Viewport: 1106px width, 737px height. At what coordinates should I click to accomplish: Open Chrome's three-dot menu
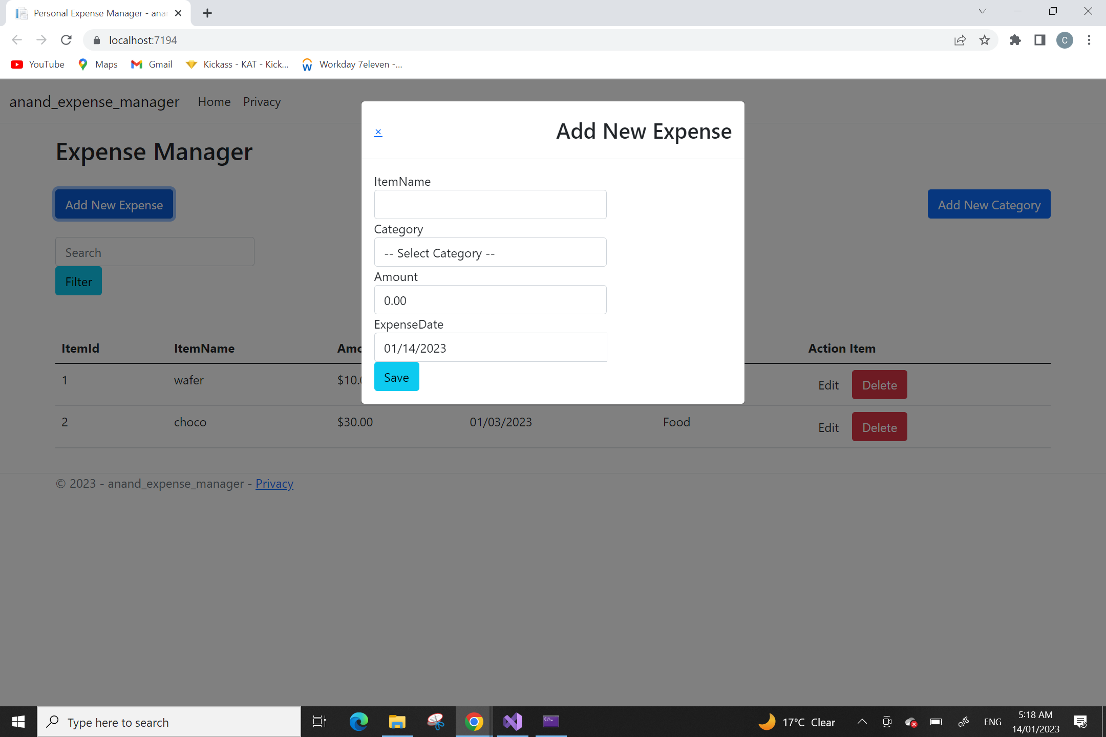(1089, 40)
